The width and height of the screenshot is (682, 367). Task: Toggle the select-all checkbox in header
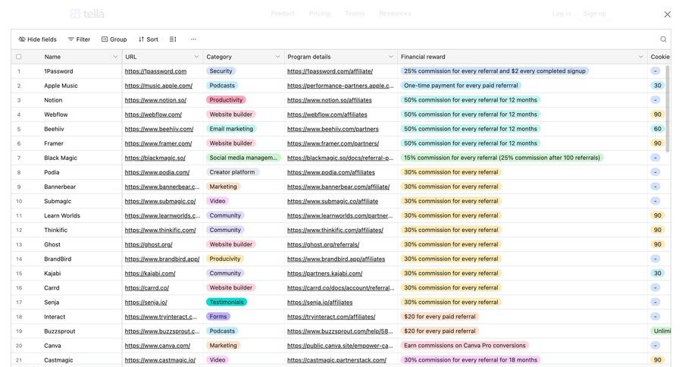(19, 57)
